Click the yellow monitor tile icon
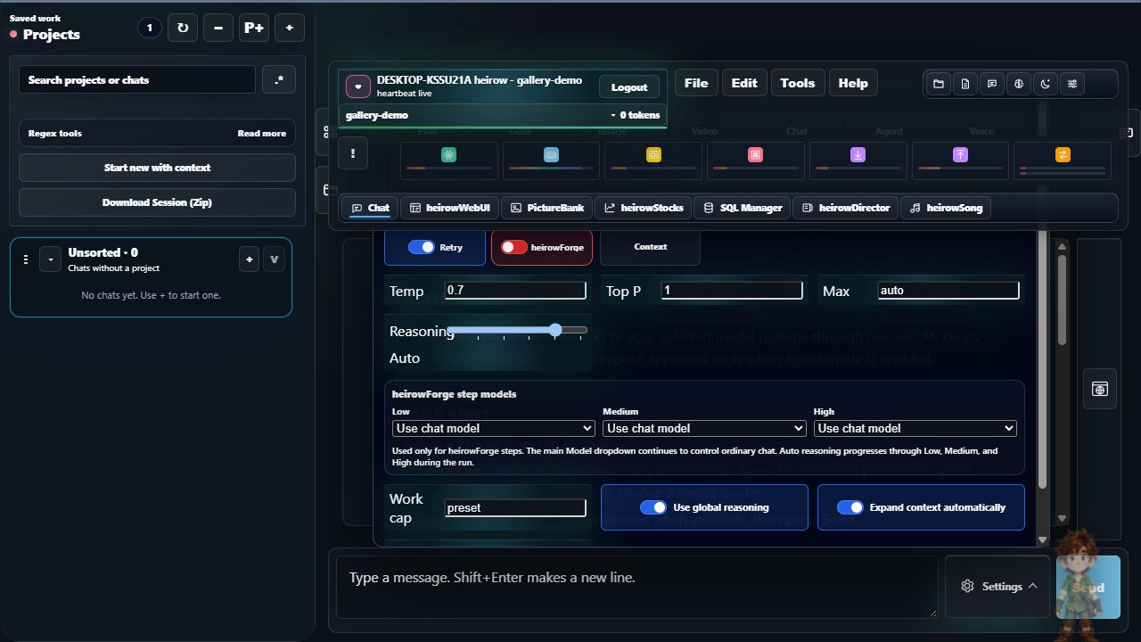1141x642 pixels. tap(653, 154)
